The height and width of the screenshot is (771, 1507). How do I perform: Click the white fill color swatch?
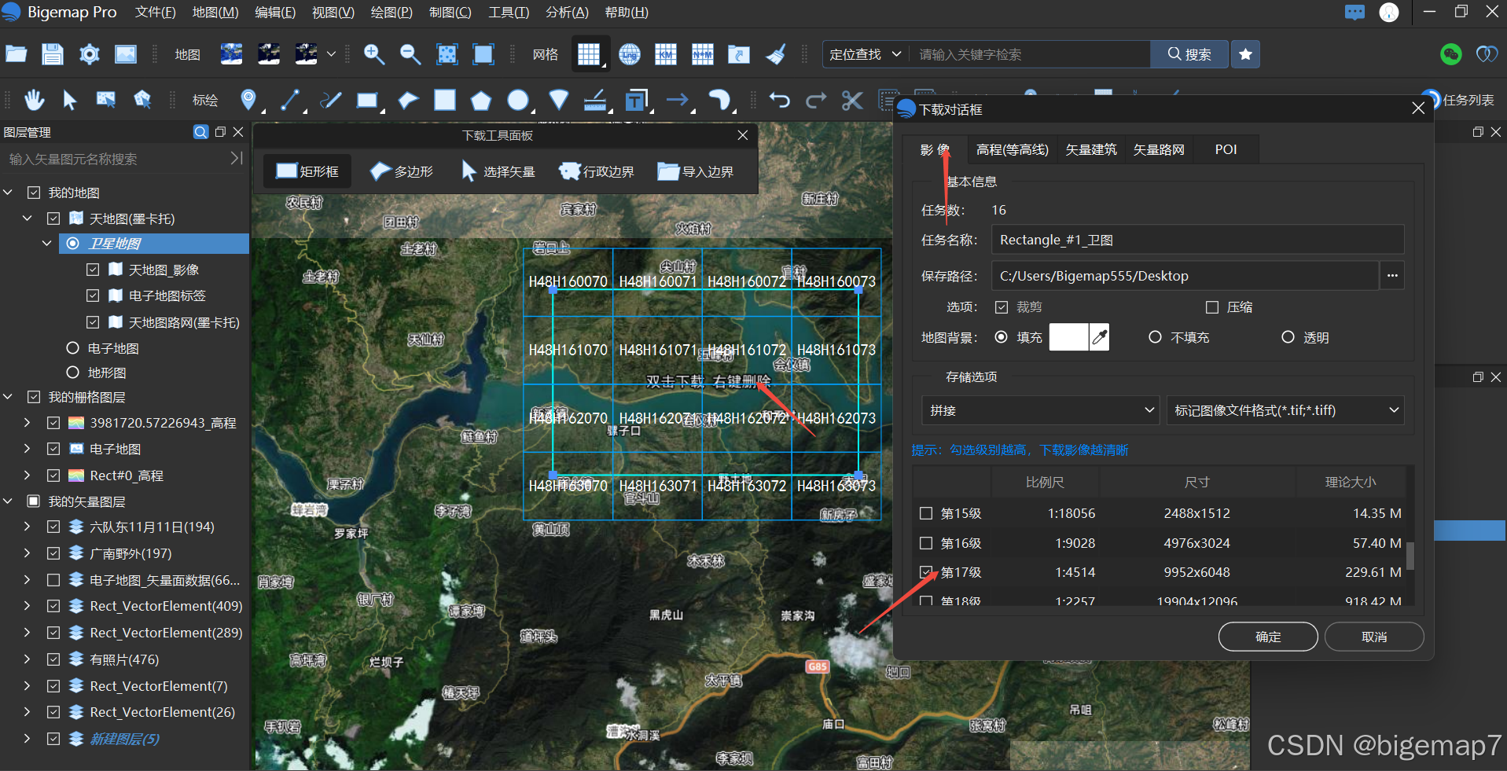(x=1068, y=337)
